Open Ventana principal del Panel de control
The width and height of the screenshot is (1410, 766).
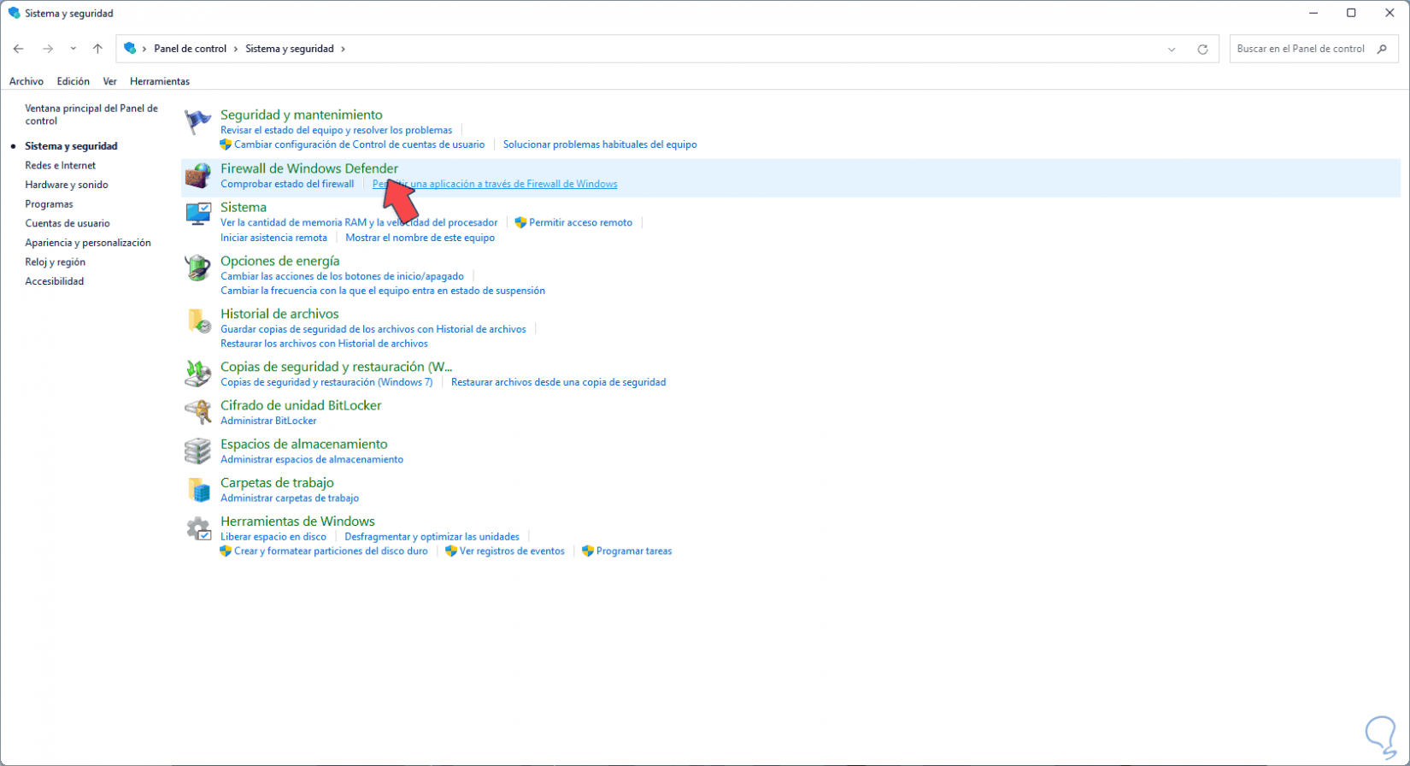click(x=91, y=115)
